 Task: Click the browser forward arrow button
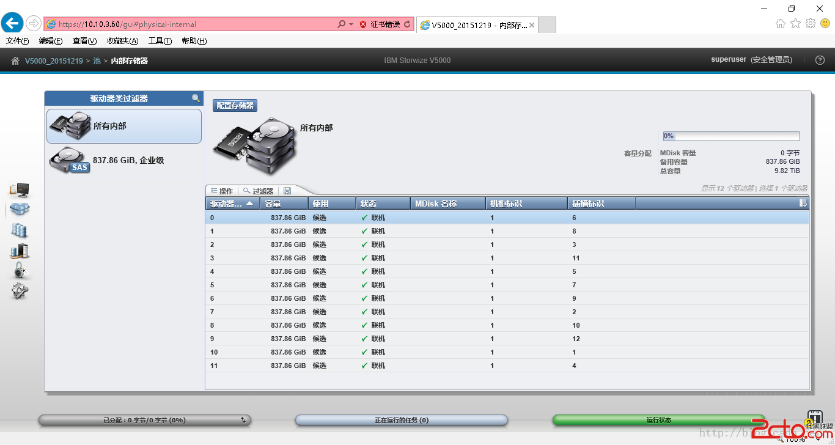pyautogui.click(x=33, y=24)
